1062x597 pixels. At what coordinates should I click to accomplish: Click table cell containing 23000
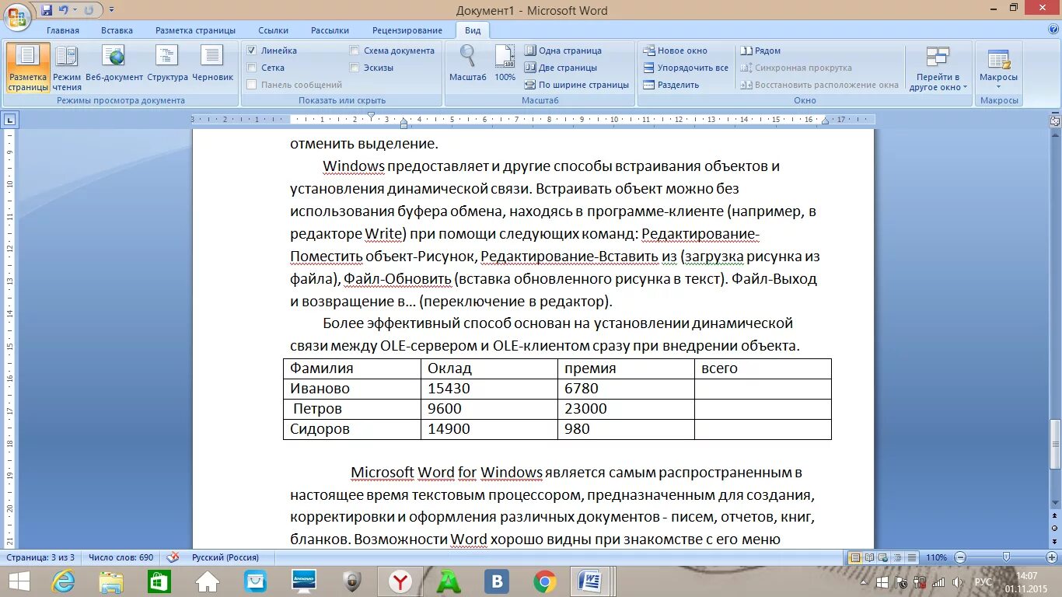pos(626,409)
